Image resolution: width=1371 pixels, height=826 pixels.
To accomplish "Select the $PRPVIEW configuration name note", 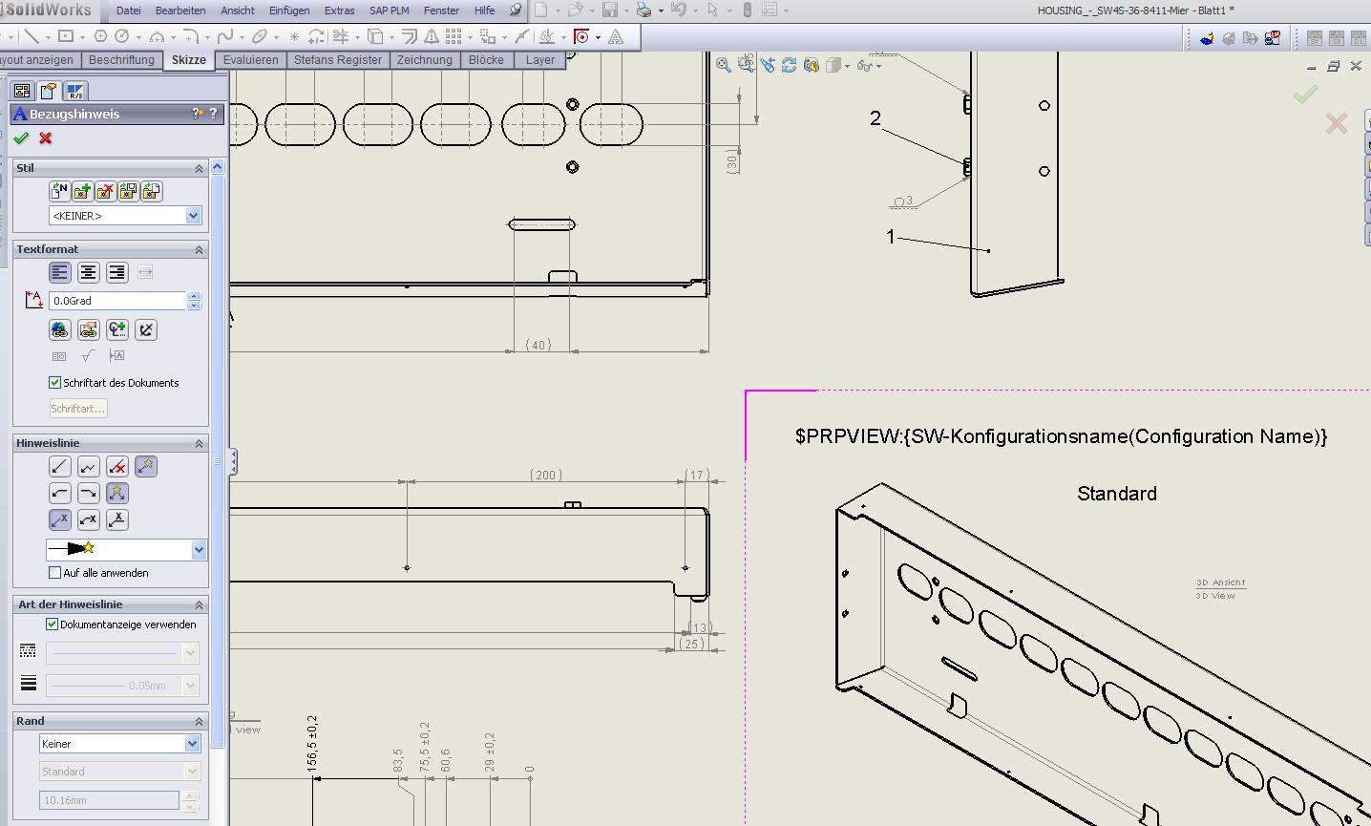I will 1061,436.
